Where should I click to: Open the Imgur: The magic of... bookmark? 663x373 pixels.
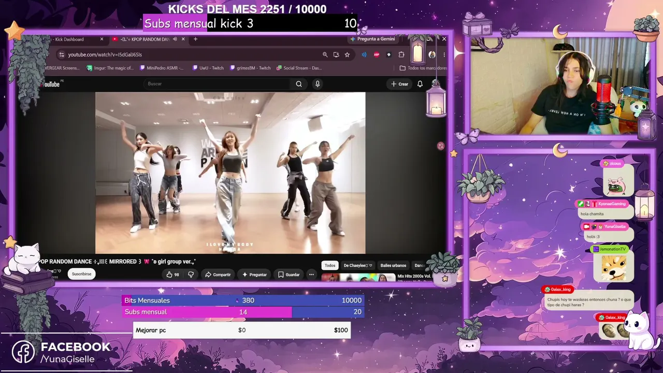[x=110, y=68]
